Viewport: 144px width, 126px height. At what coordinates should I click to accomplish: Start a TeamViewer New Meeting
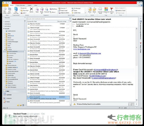[16, 11]
